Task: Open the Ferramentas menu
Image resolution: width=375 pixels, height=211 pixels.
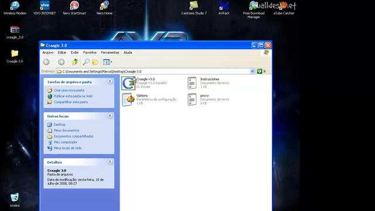Action: [x=110, y=52]
